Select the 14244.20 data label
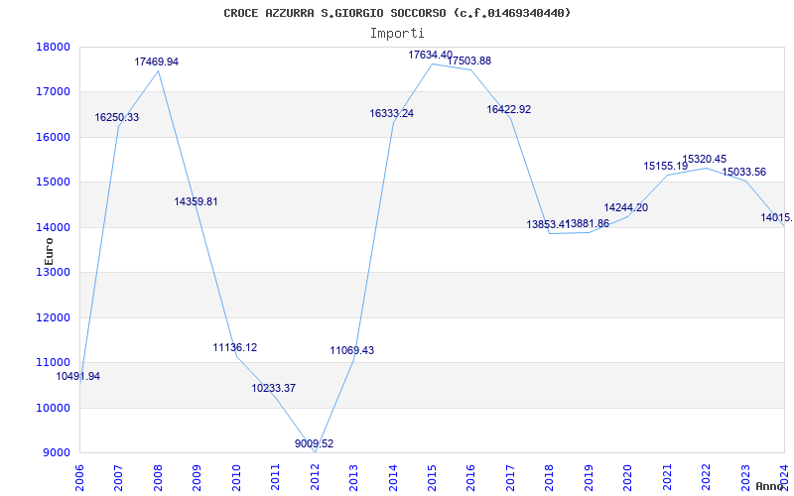Screen dimensions: 794x496 [x=626, y=207]
